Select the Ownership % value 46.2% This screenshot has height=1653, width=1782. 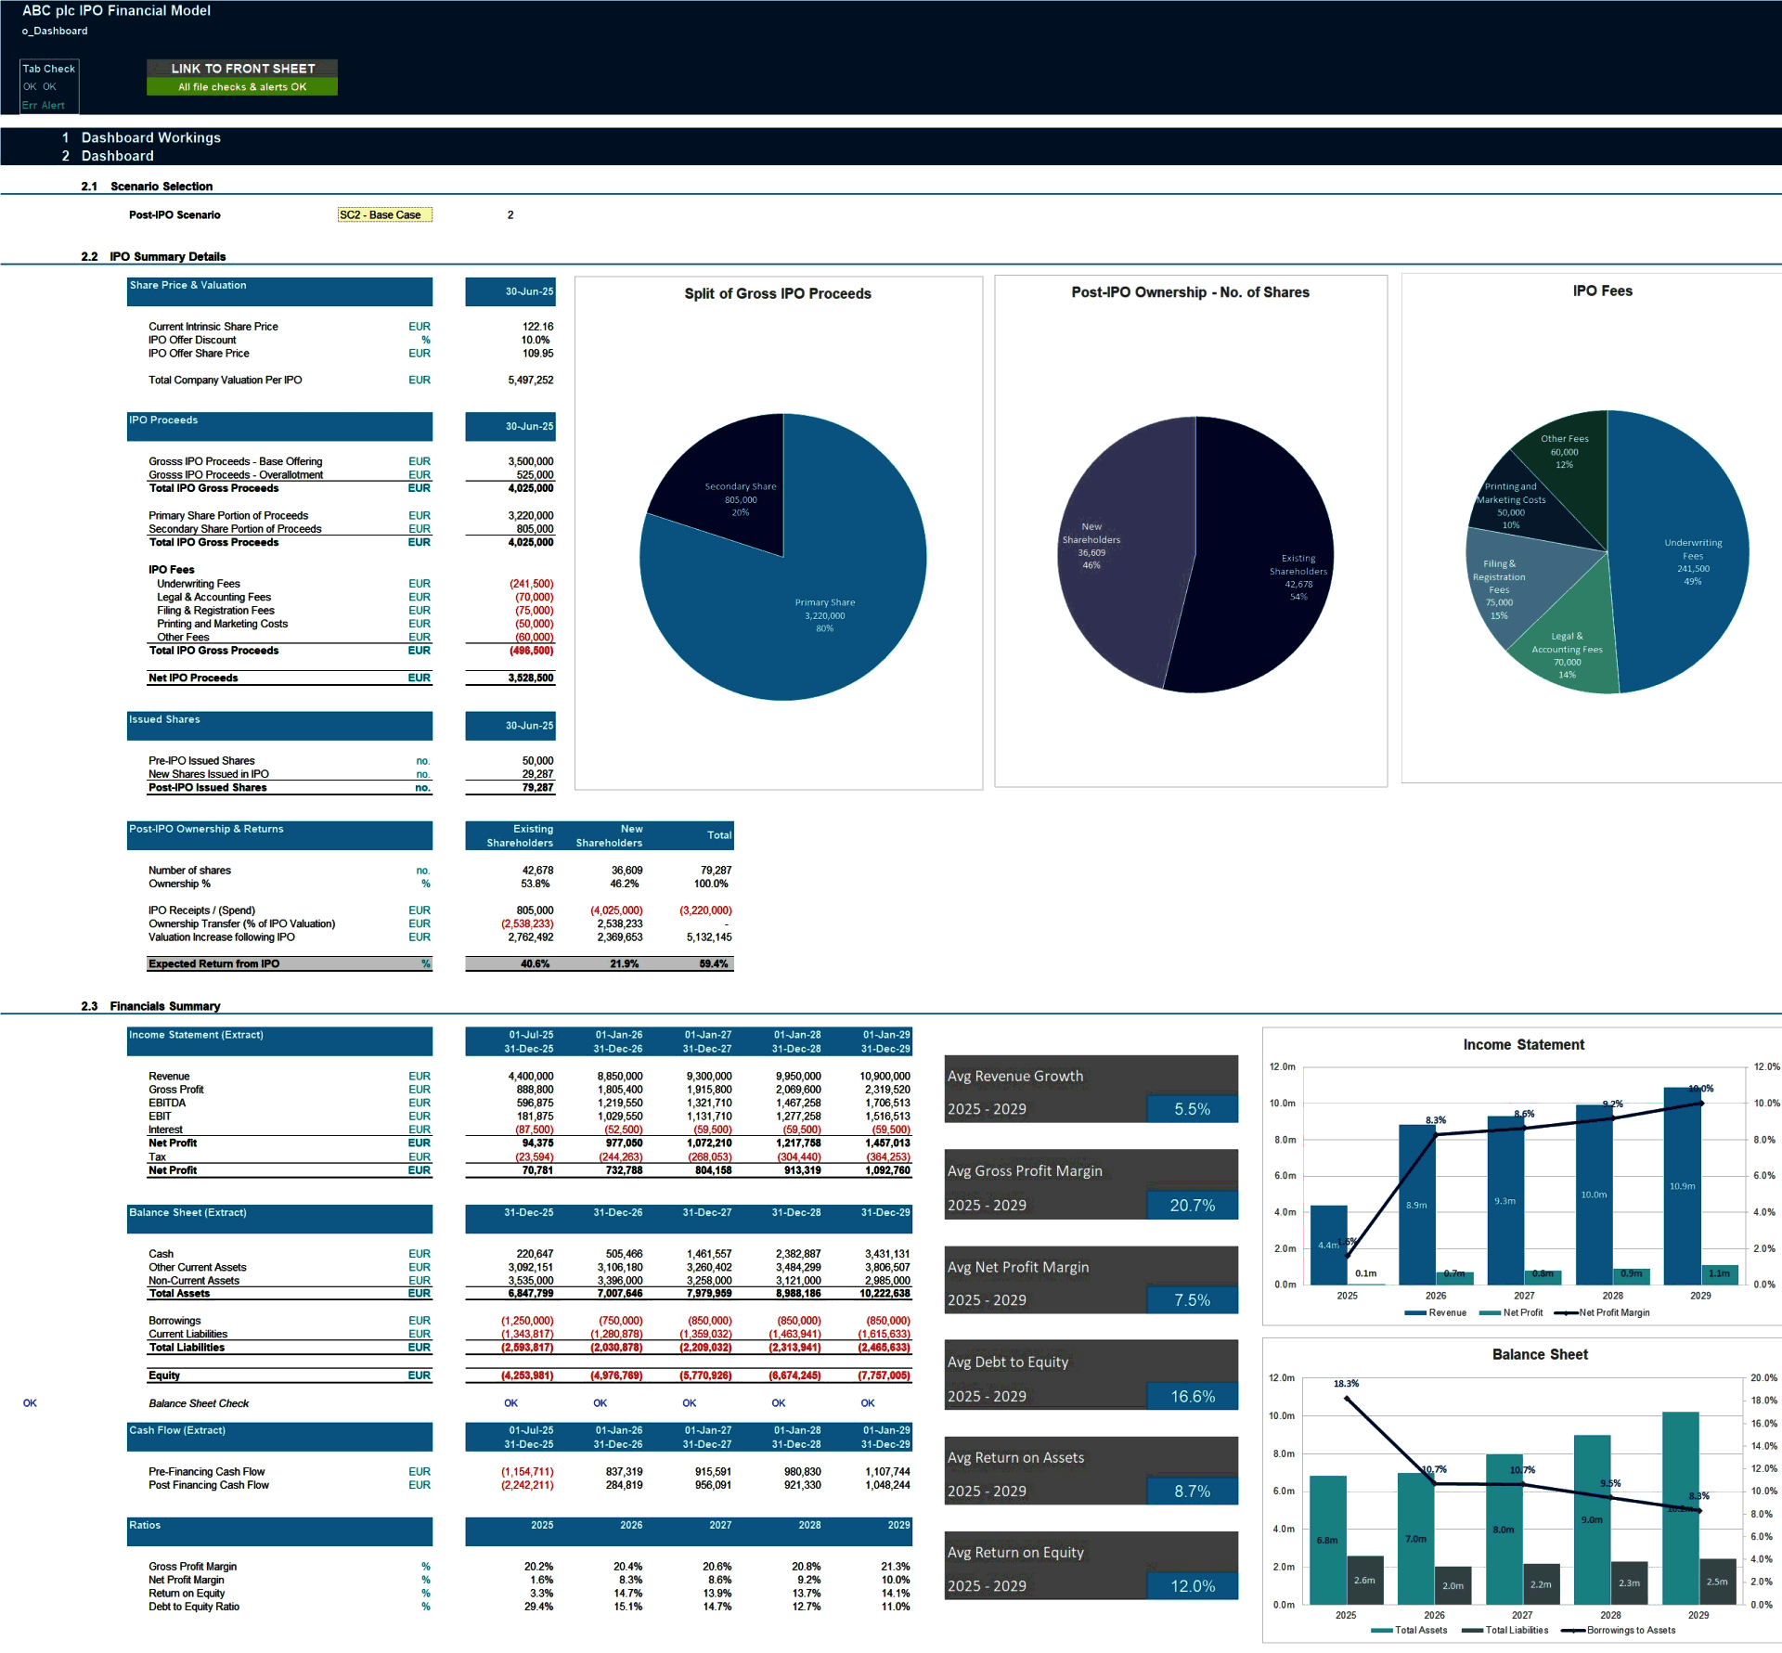(625, 885)
